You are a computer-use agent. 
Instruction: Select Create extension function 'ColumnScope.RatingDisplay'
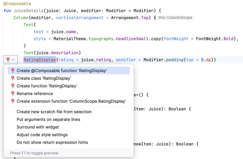[x=71, y=101]
